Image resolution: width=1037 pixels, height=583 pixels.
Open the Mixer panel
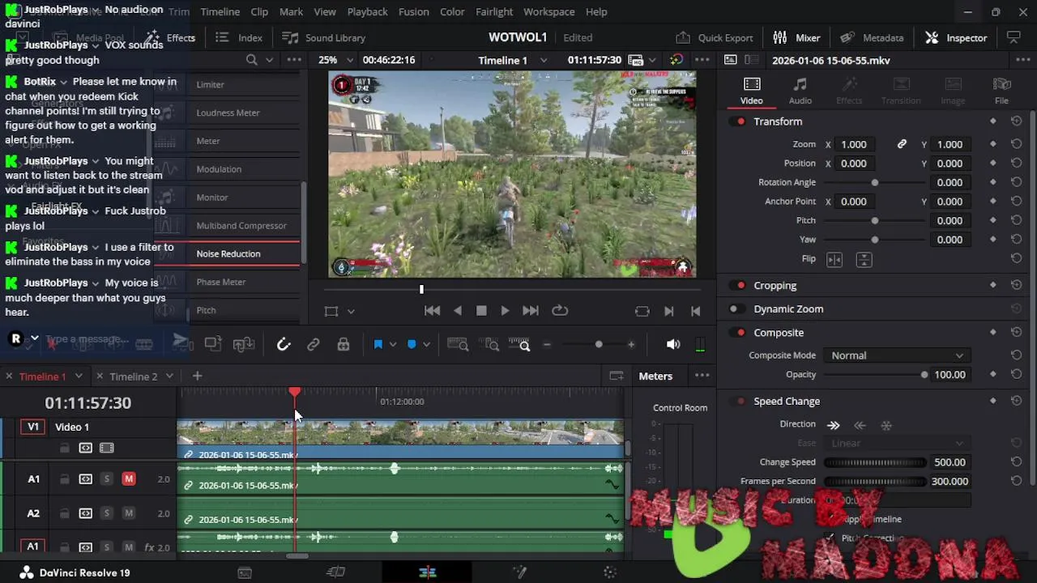point(797,38)
